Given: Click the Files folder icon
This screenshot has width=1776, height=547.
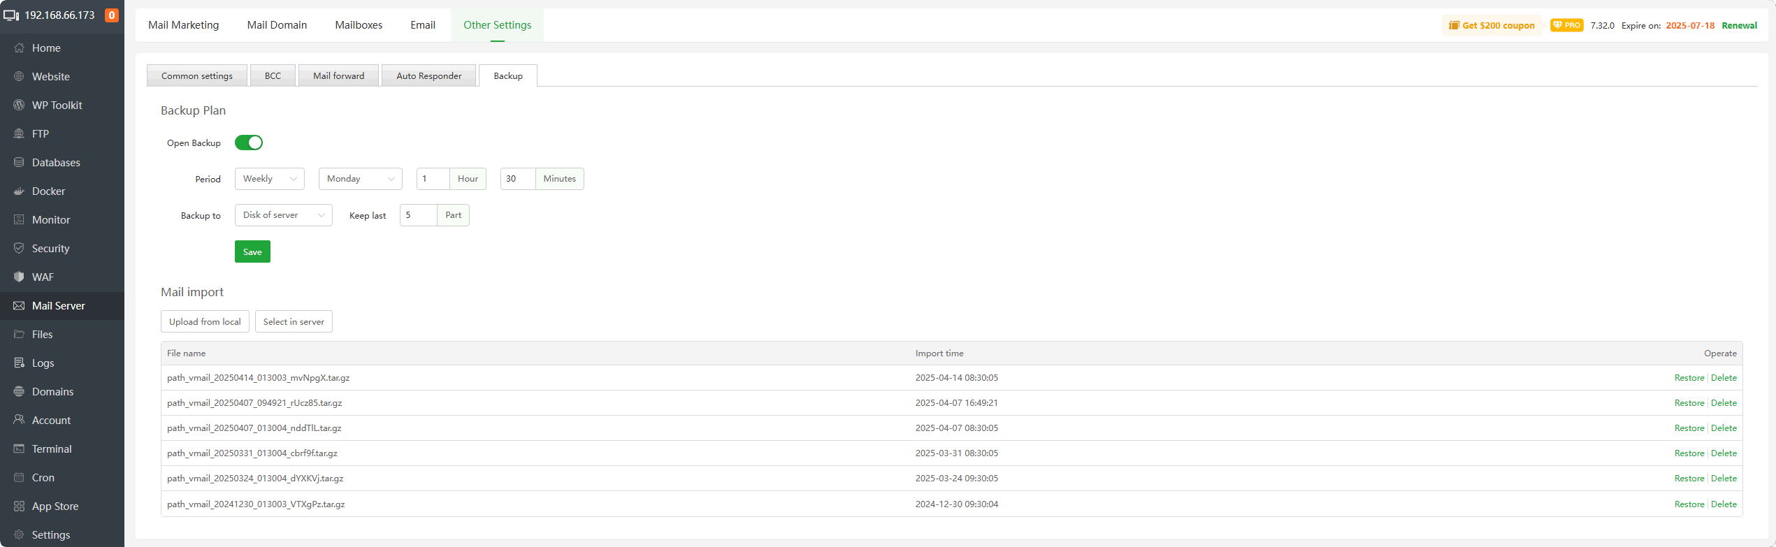Looking at the screenshot, I should [19, 335].
